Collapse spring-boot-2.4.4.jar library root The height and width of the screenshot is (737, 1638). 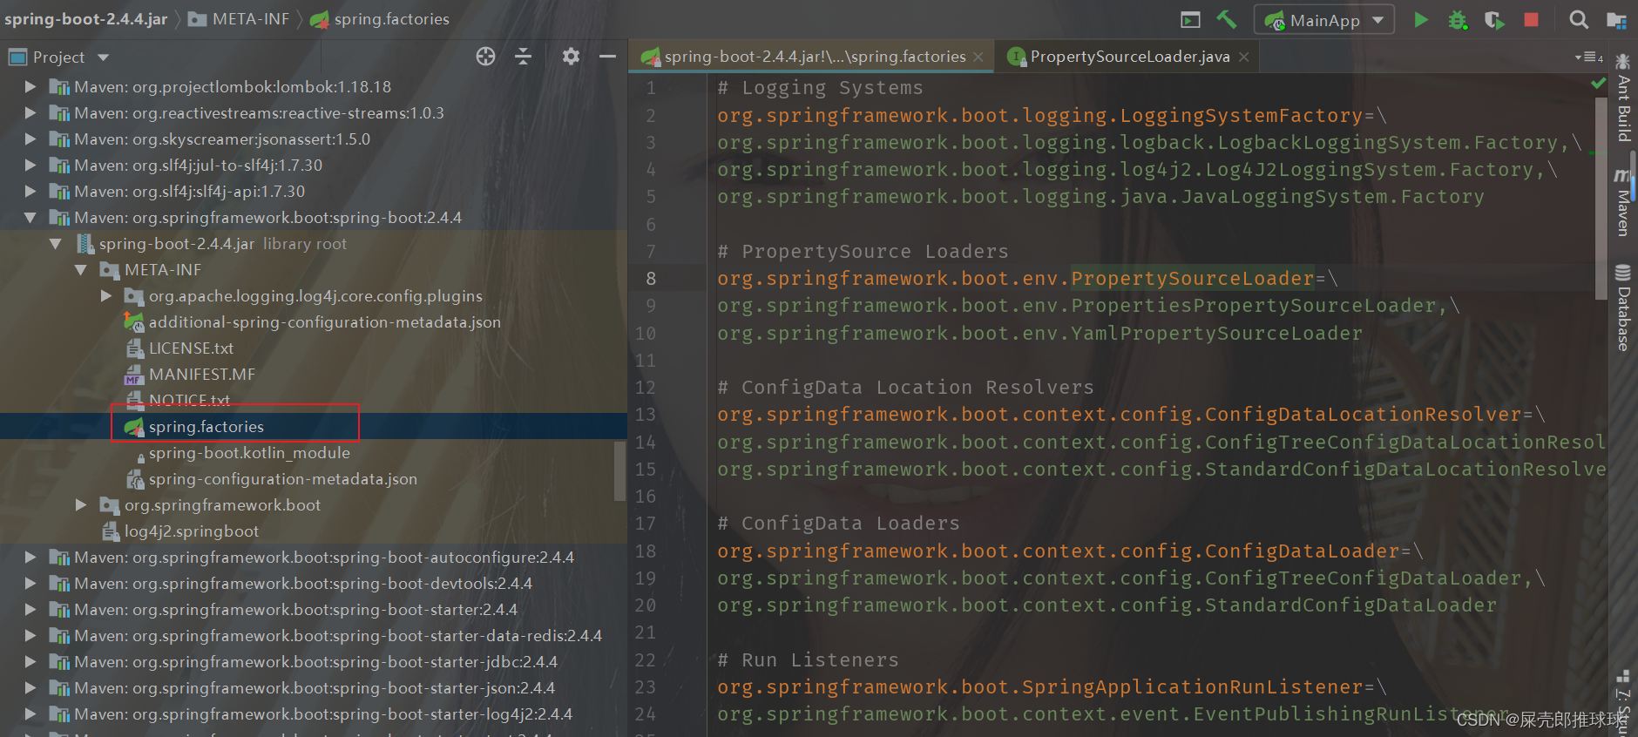(56, 244)
